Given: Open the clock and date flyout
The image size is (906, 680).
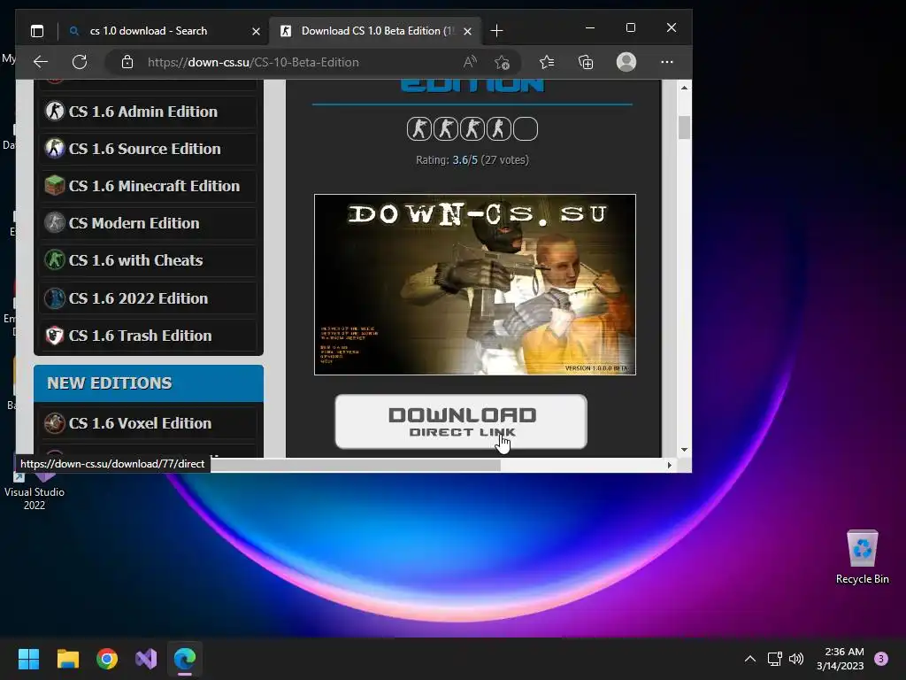Looking at the screenshot, I should click(841, 659).
